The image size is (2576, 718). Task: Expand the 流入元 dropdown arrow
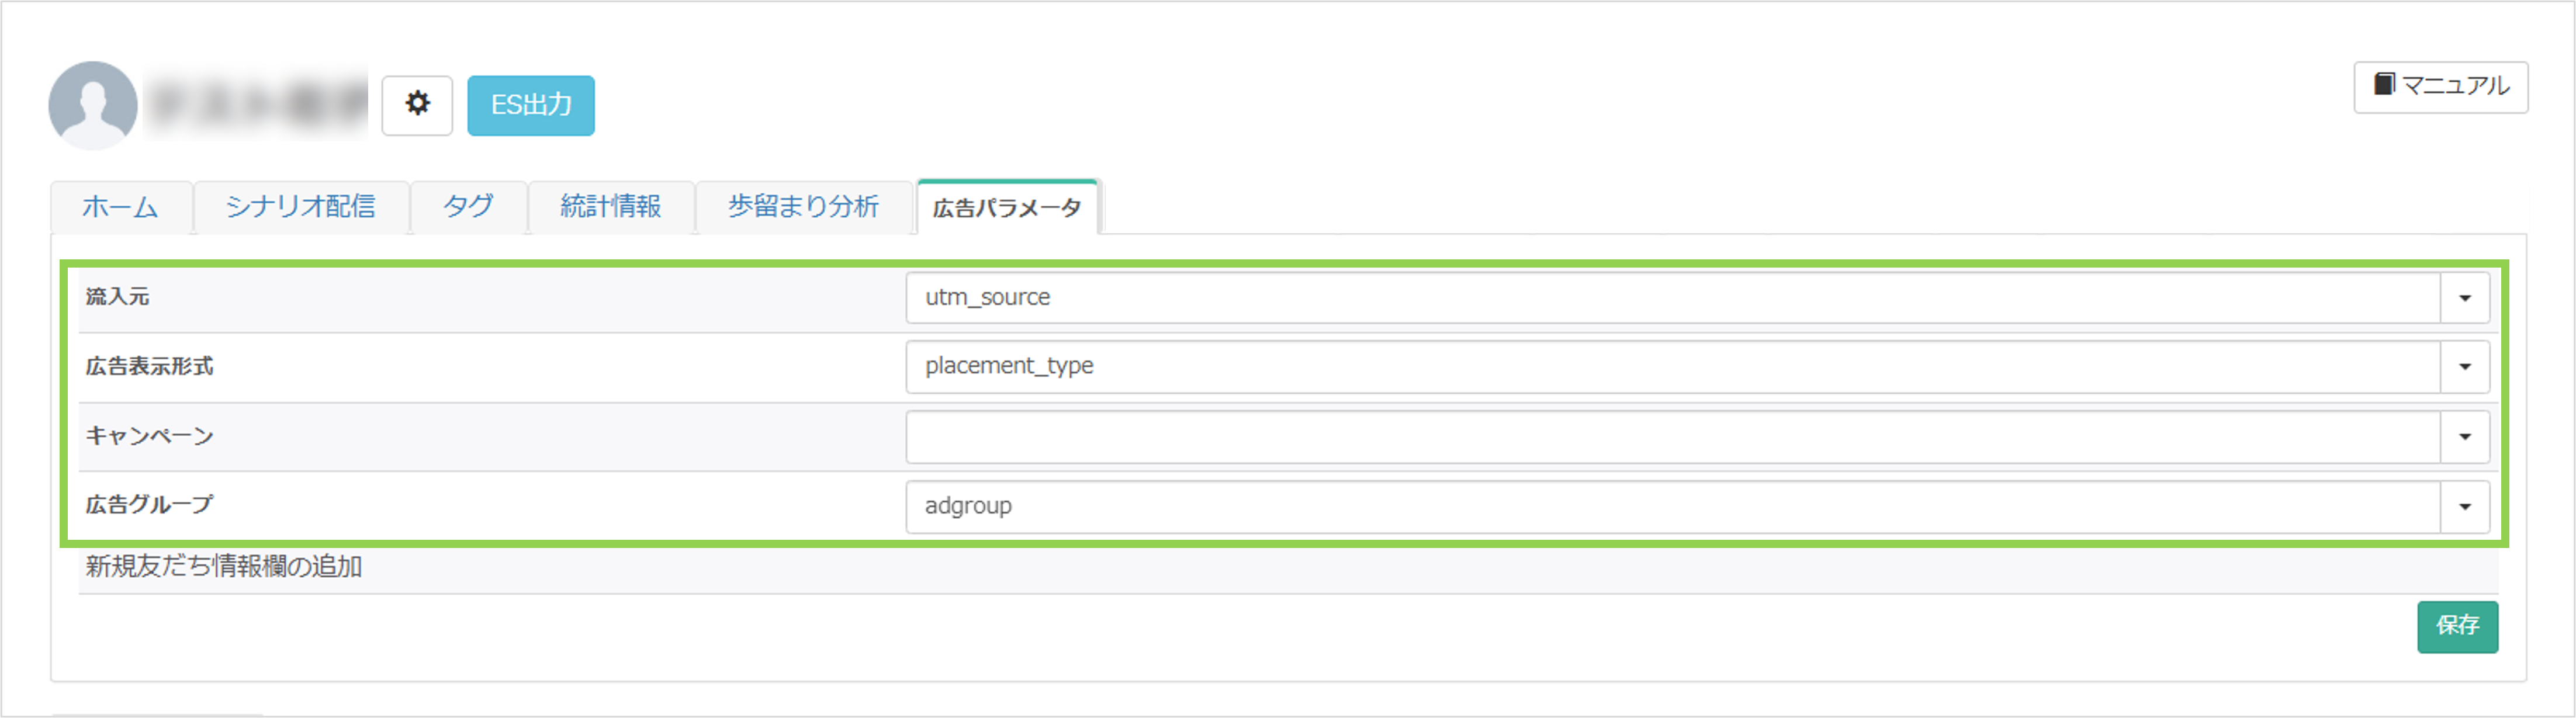2464,298
